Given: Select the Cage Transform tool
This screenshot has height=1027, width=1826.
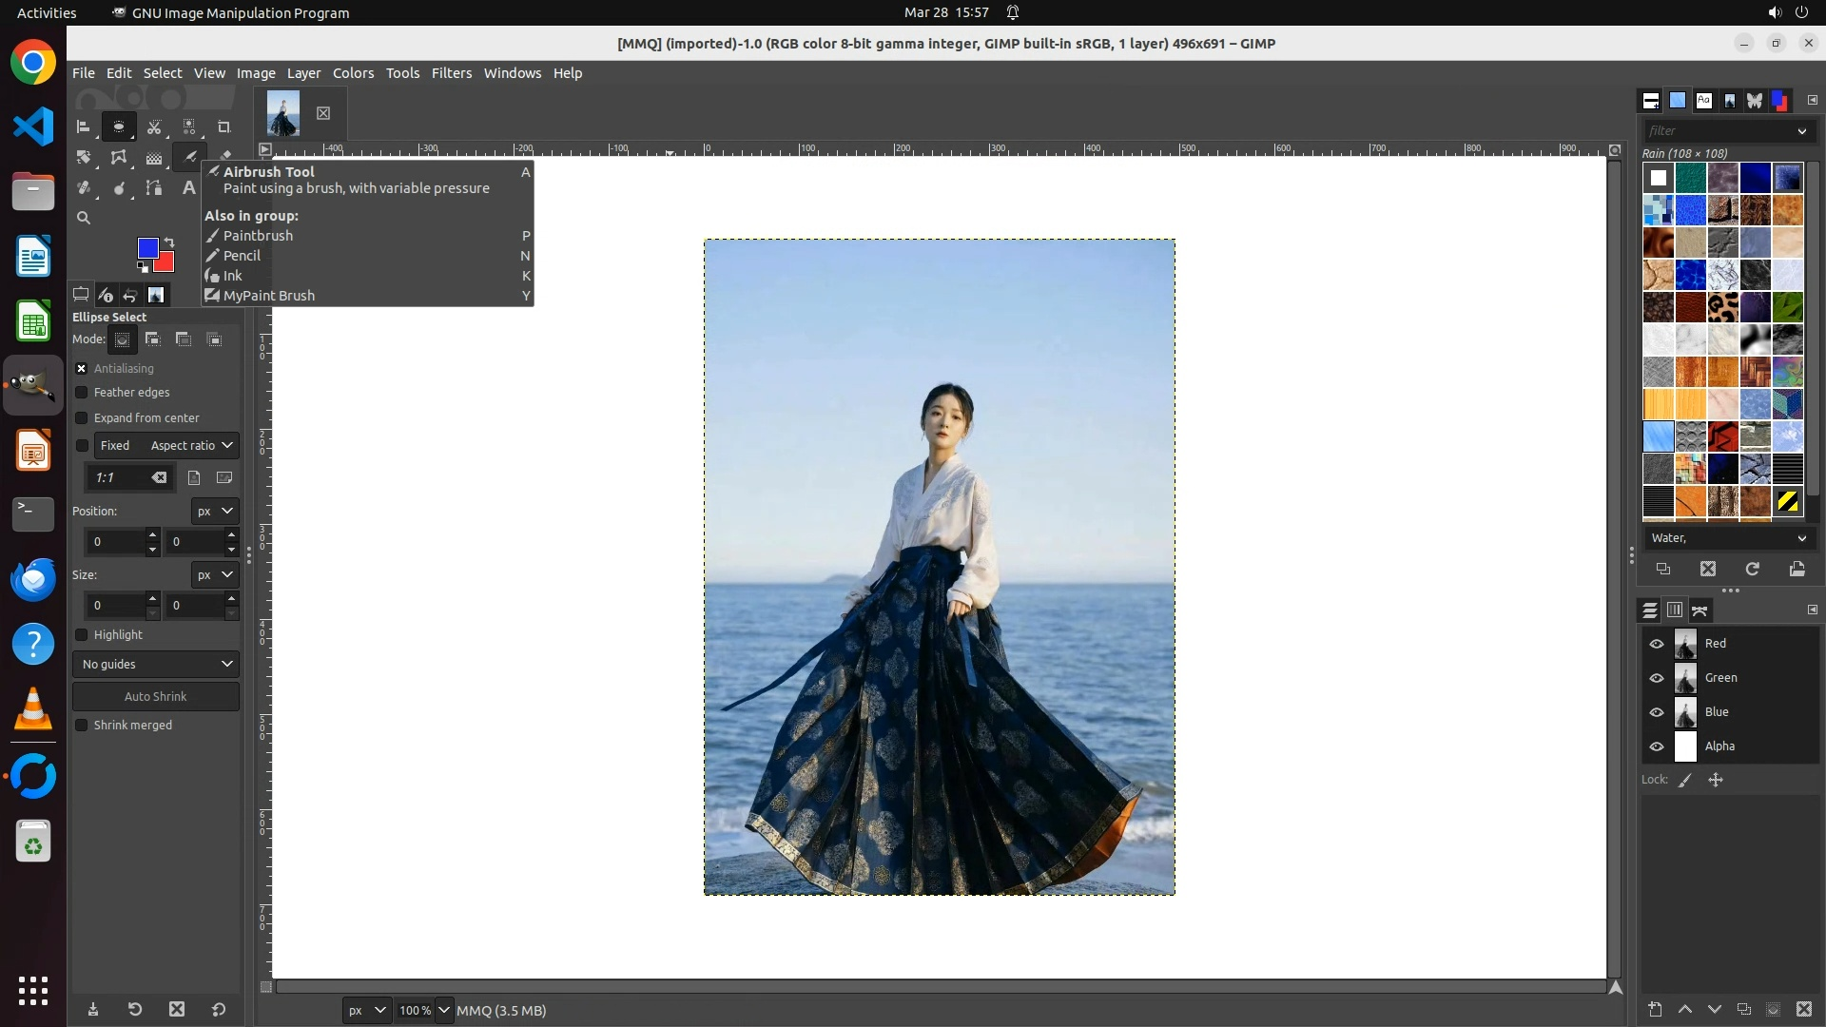Looking at the screenshot, I should click(x=119, y=158).
